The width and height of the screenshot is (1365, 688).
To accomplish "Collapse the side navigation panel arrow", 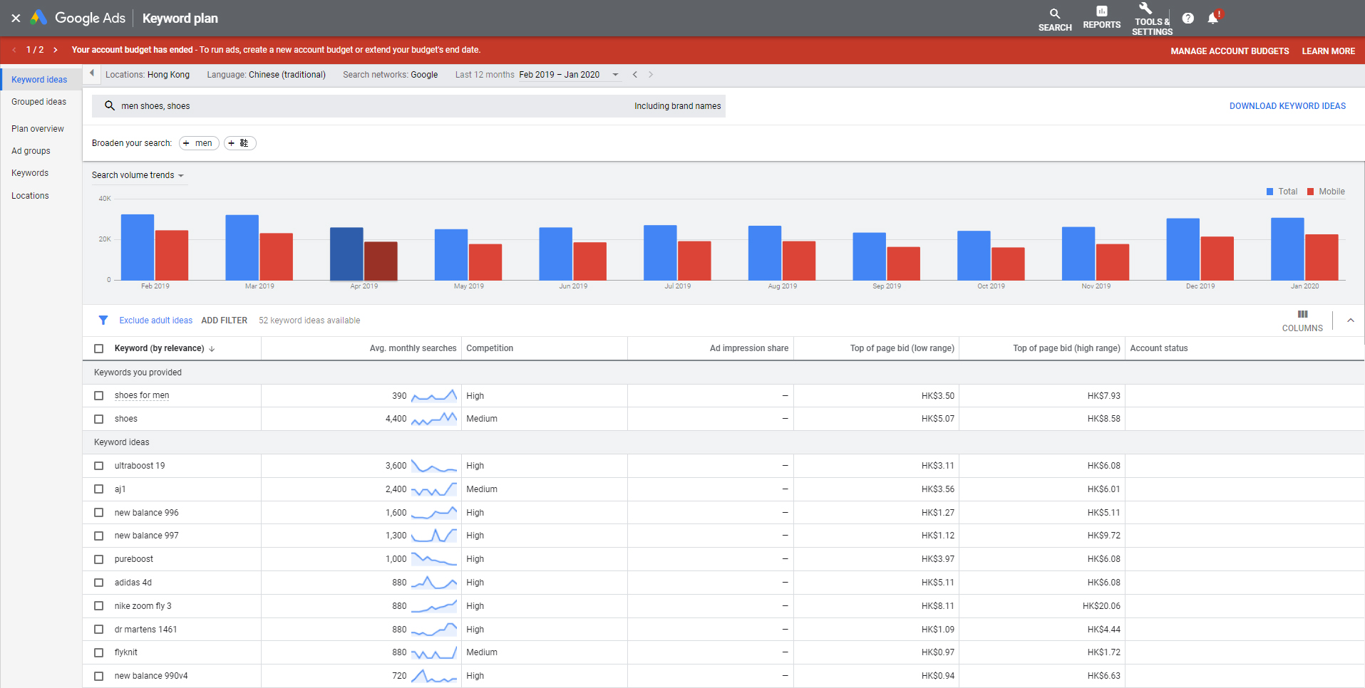I will (92, 73).
